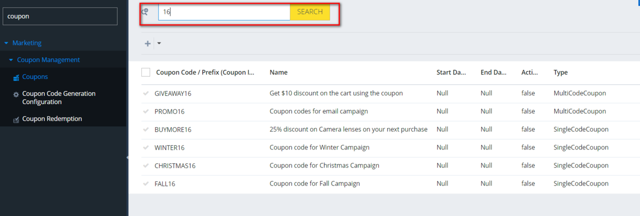This screenshot has height=216, width=640.
Task: Open Coupon Redemption from the sidebar
Action: (52, 119)
